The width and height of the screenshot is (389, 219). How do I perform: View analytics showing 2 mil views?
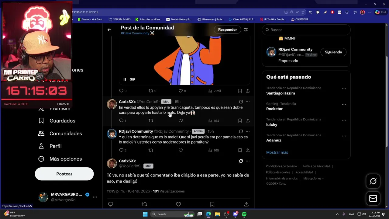(x=215, y=91)
